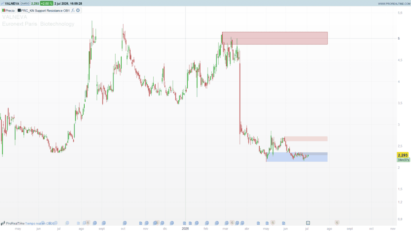Click the 'nov' label at time axis end
Image resolution: width=411 pixels, height=231 pixels.
point(393,229)
